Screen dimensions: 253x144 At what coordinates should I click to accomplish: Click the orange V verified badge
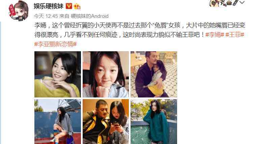[x=69, y=6]
